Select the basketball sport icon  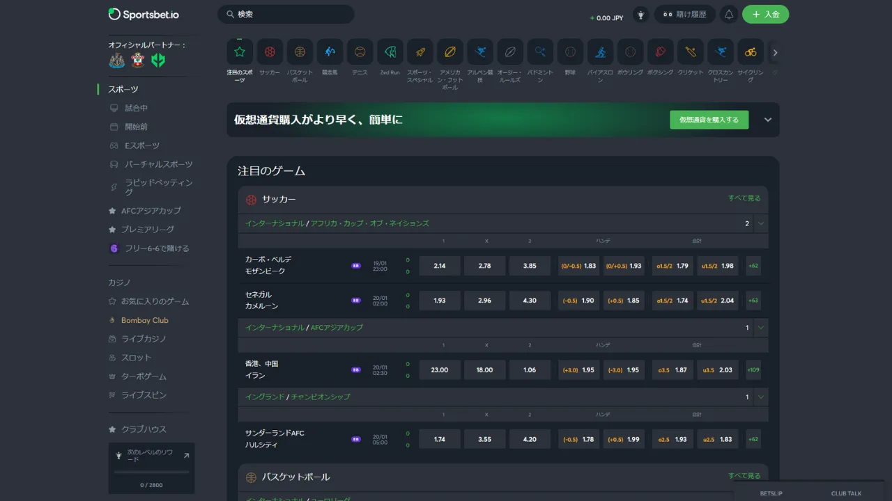[x=300, y=52]
